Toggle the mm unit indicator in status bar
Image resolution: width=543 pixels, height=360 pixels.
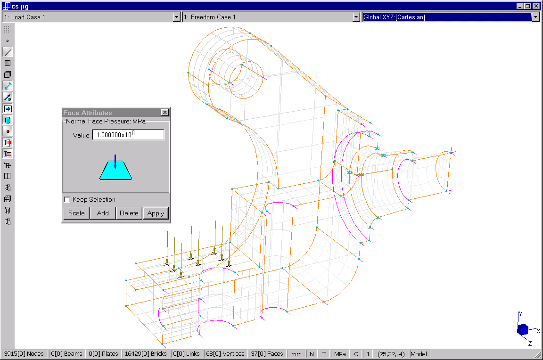click(296, 354)
